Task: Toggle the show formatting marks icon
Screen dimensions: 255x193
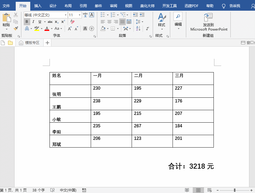Action: tap(147, 28)
